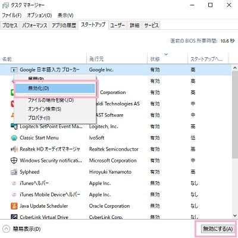Click the scrollbar down arrow
Viewport: 238px width, 238px height.
tap(235, 215)
